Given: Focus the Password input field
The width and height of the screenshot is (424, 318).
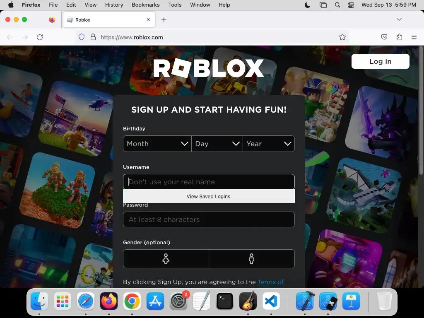Looking at the screenshot, I should tap(209, 219).
